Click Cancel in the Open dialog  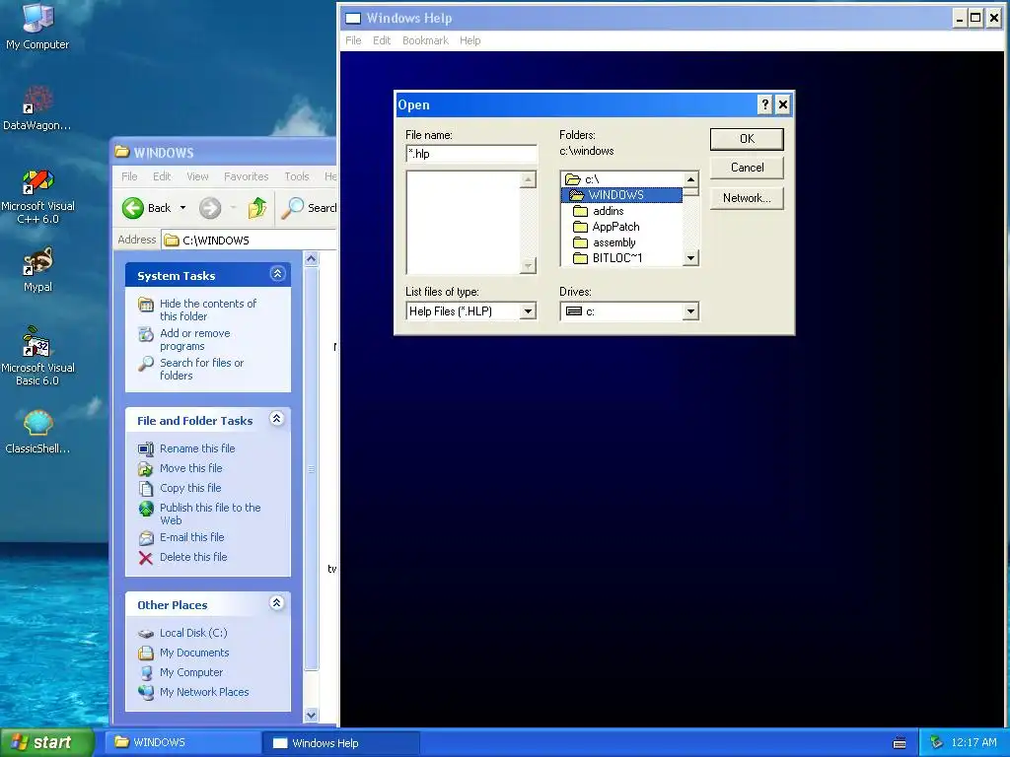(747, 168)
